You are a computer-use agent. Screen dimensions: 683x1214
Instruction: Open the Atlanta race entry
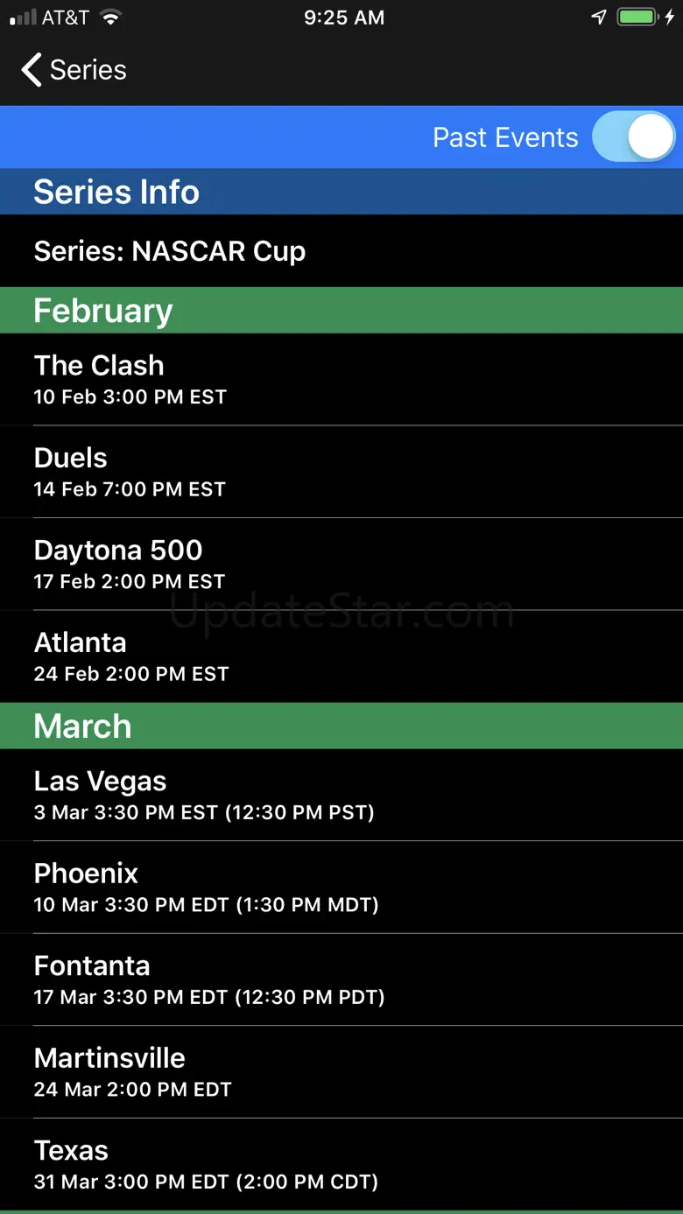pyautogui.click(x=341, y=656)
